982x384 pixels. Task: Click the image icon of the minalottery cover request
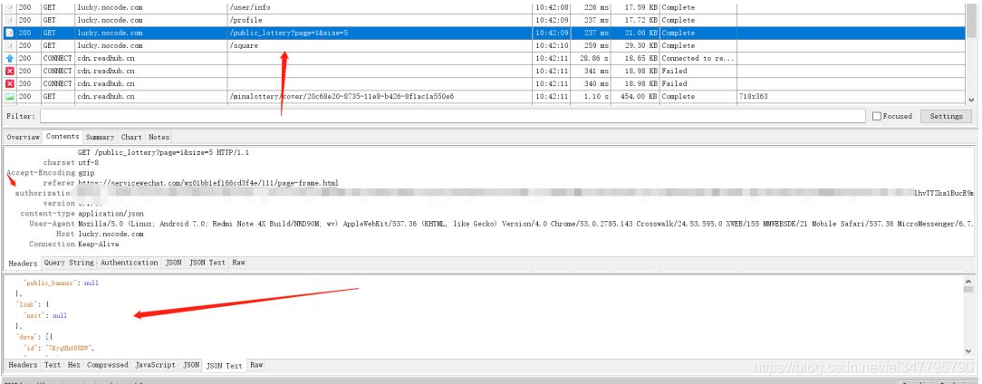[9, 97]
